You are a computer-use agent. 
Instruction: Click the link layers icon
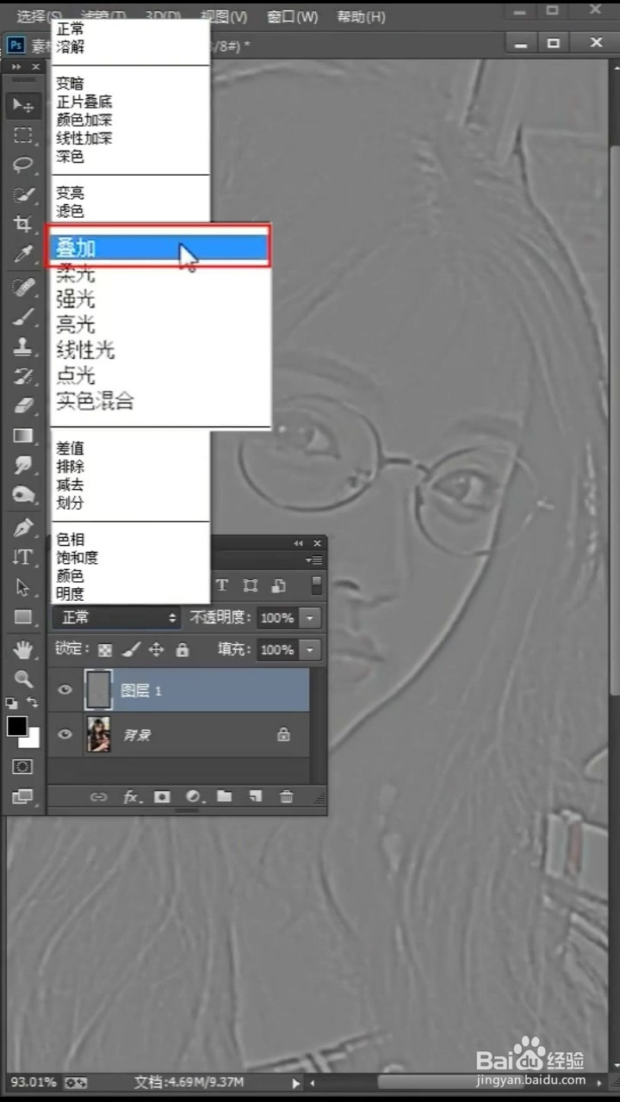pyautogui.click(x=98, y=797)
